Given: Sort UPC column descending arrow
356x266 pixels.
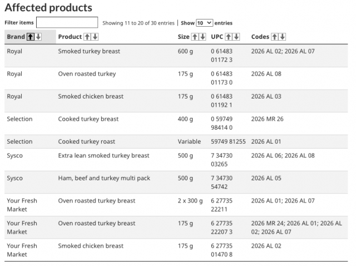Looking at the screenshot, I should (x=236, y=37).
